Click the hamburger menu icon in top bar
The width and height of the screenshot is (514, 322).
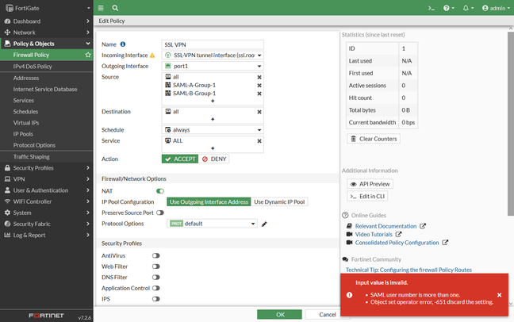pos(102,8)
